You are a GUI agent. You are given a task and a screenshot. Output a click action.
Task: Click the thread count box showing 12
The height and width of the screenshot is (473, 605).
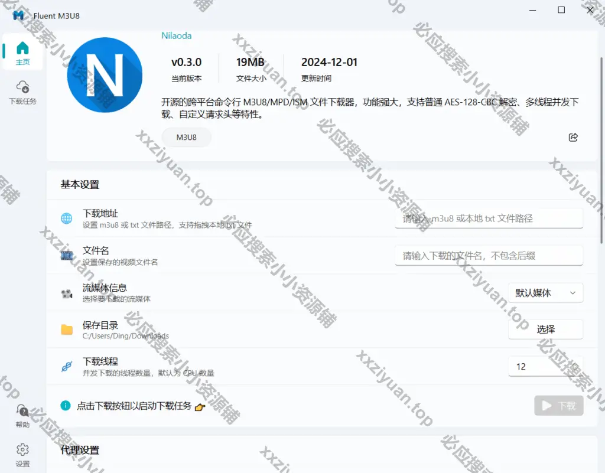coord(538,367)
